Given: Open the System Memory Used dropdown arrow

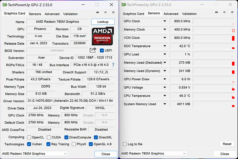Looking at the screenshot, I should click(x=165, y=104).
